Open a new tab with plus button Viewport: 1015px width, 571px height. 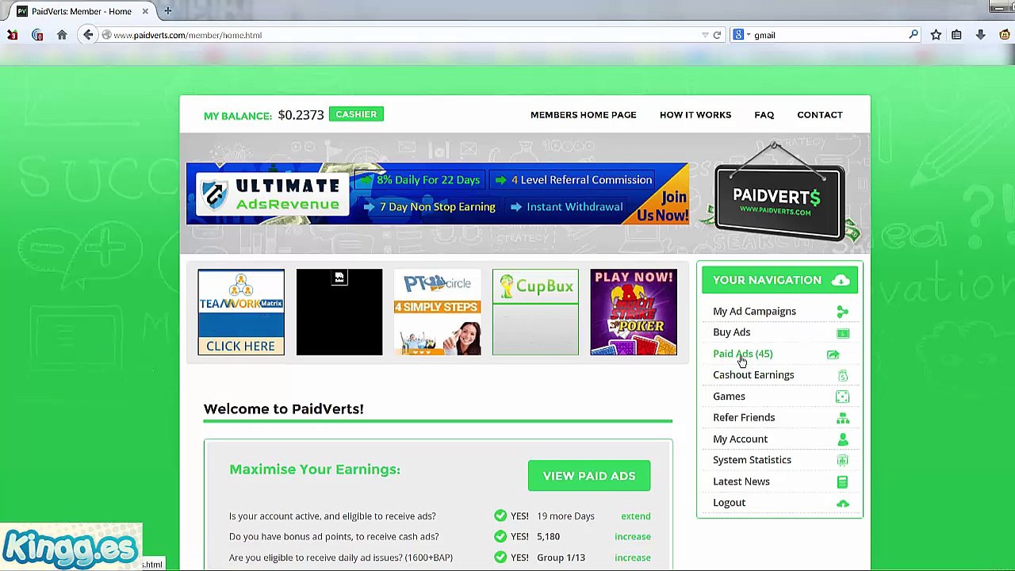167,11
